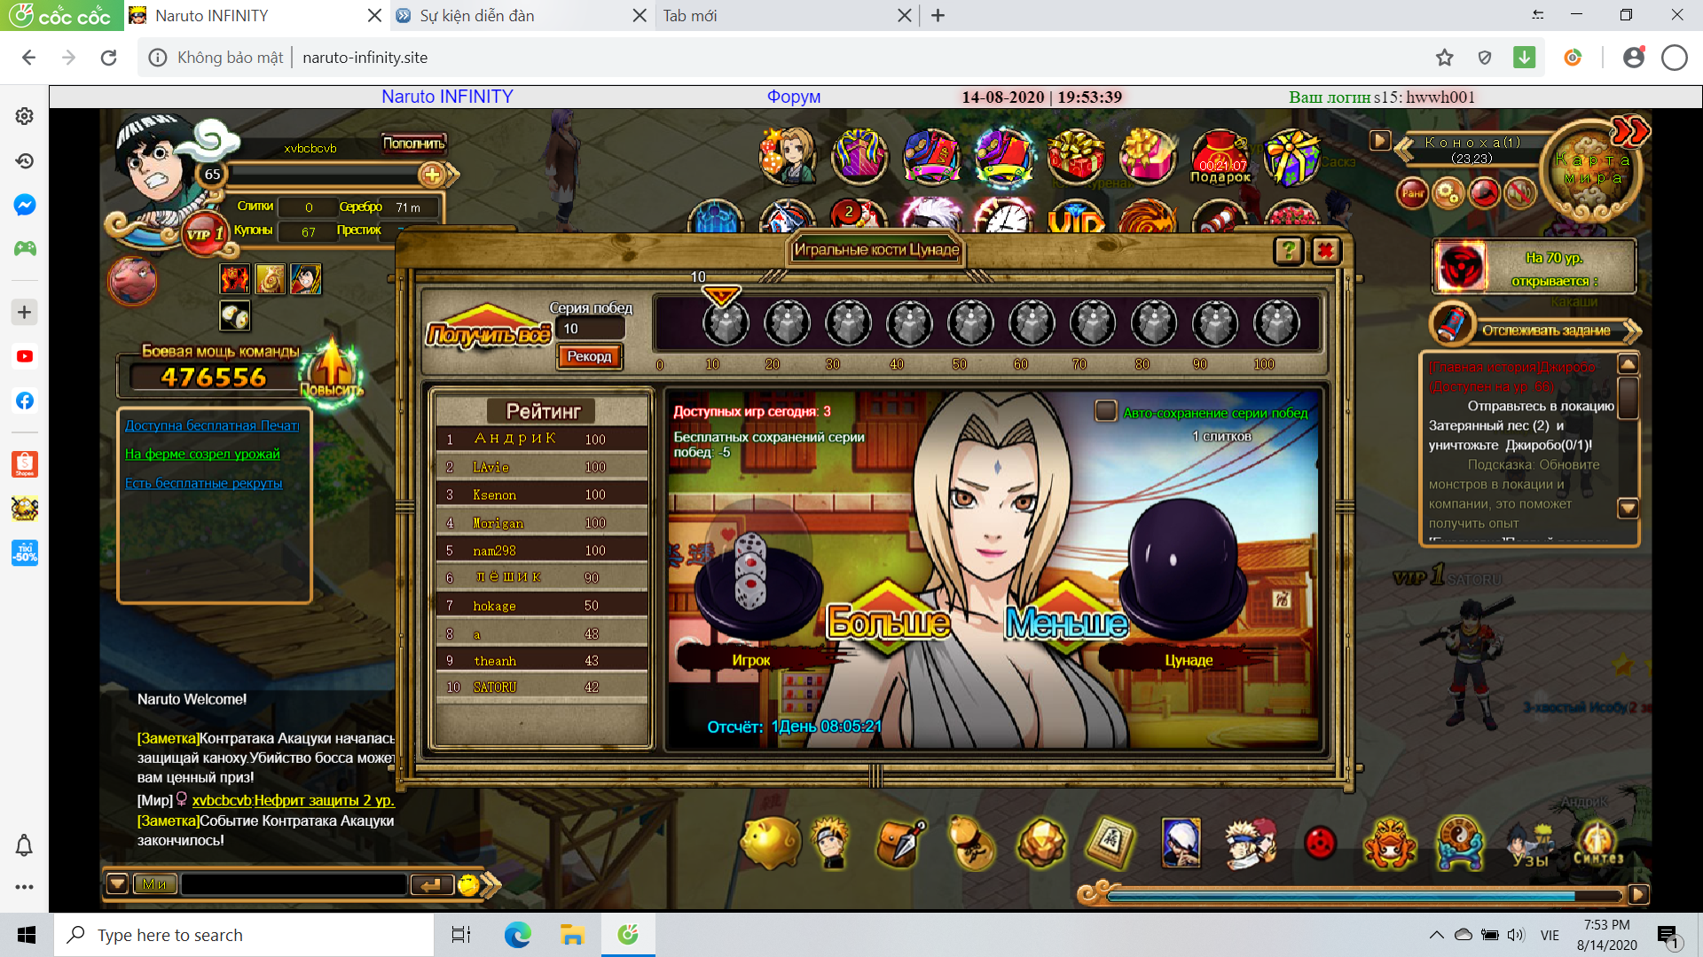The image size is (1703, 957).
Task: Open a new browser tab with plus
Action: pos(938,15)
